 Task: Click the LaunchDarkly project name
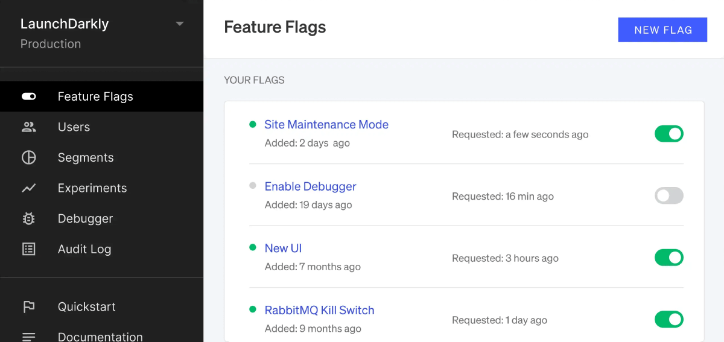coord(65,24)
